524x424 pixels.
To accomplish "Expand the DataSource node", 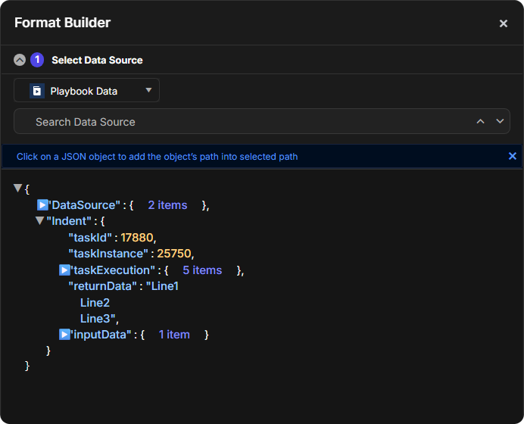I will (x=42, y=205).
